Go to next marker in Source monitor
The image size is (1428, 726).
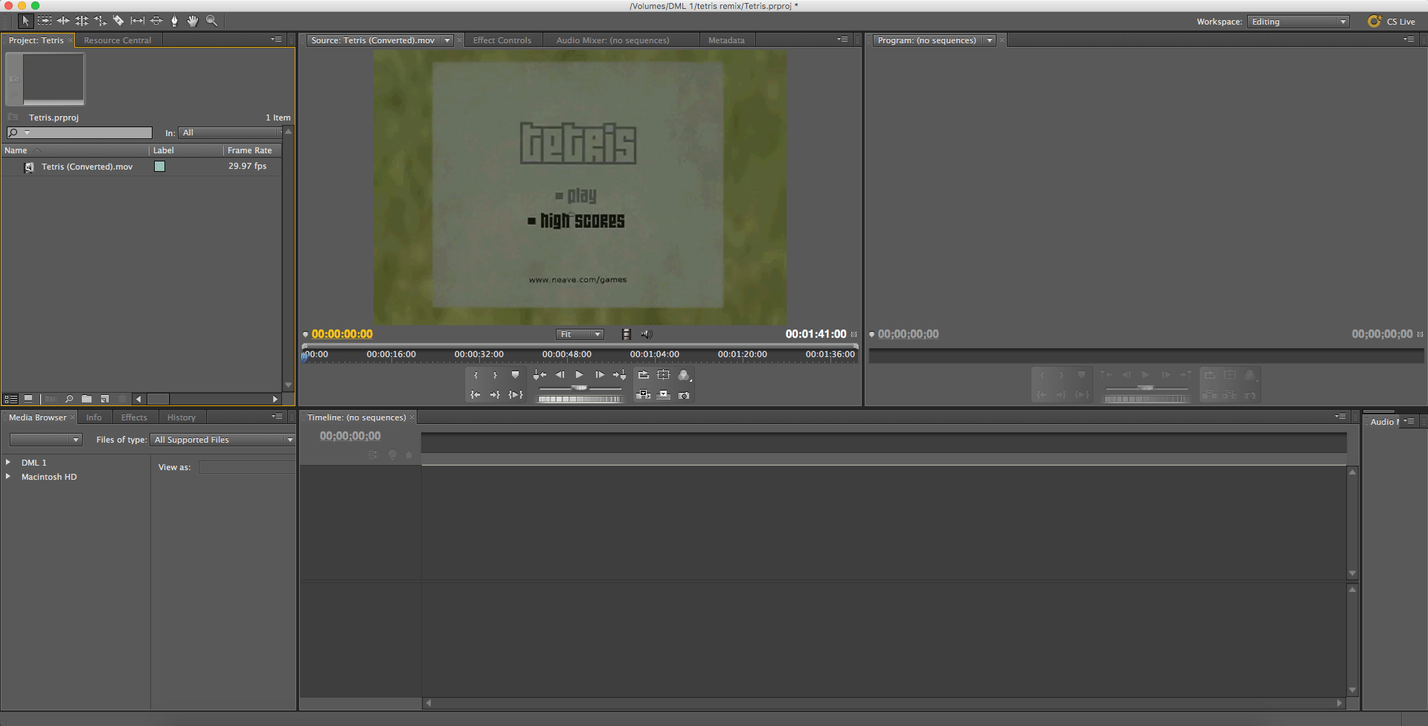(619, 375)
